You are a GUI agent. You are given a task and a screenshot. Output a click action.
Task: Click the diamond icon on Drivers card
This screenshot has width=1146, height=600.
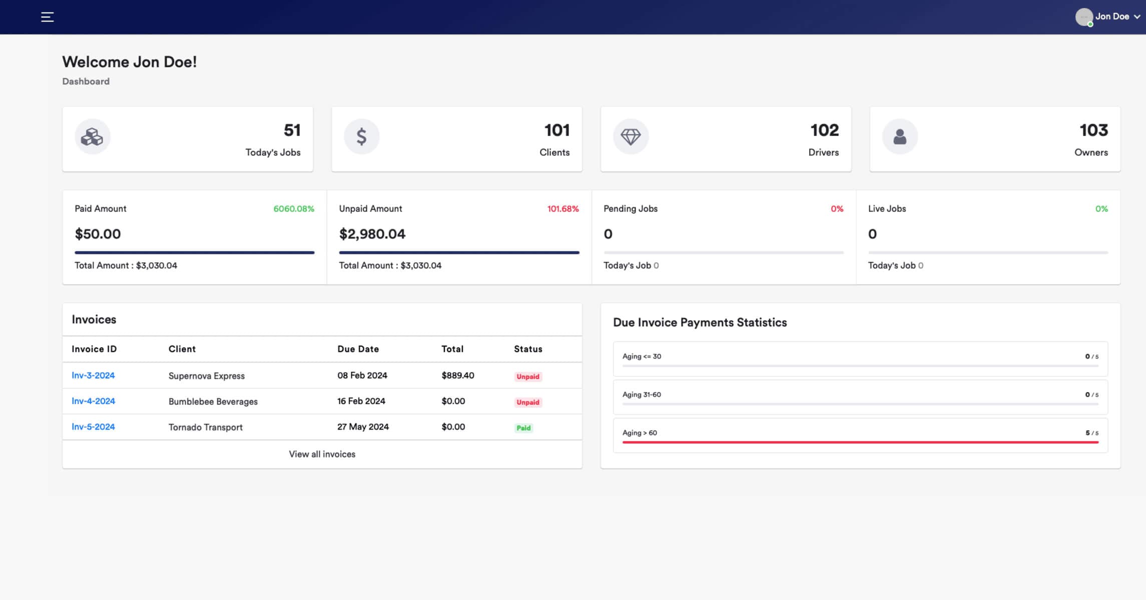pos(631,136)
